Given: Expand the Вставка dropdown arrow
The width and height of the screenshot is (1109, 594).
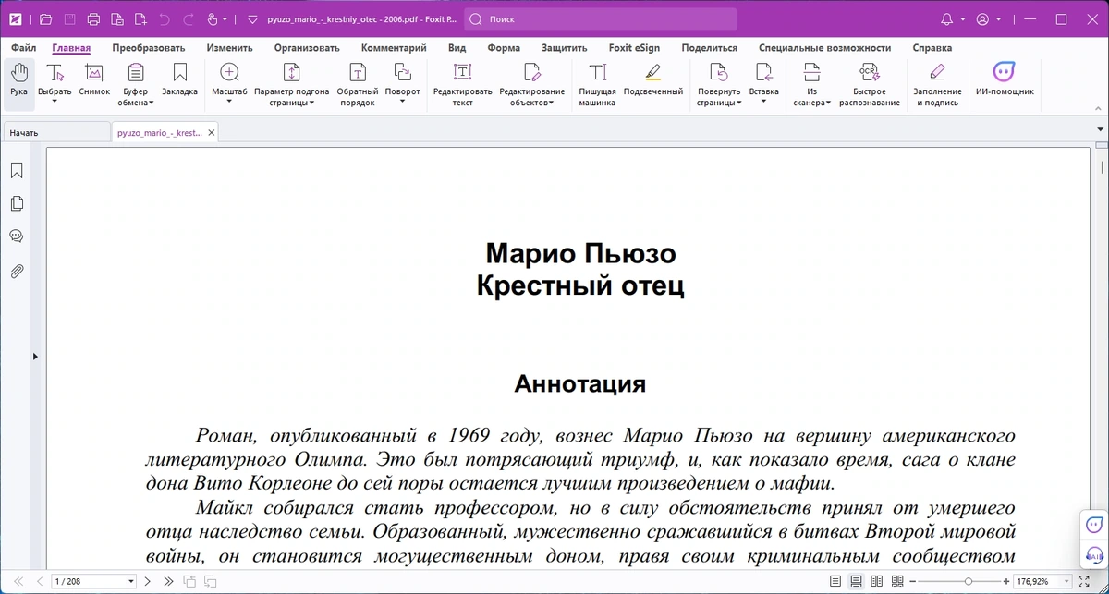Looking at the screenshot, I should [763, 102].
